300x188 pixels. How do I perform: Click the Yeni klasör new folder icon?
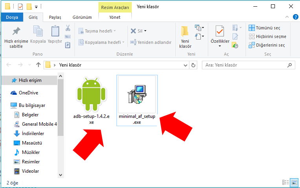tap(185, 31)
